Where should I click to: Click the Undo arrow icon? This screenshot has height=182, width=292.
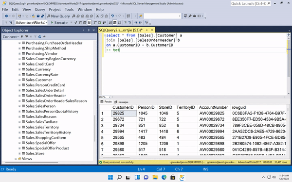click(x=112, y=16)
